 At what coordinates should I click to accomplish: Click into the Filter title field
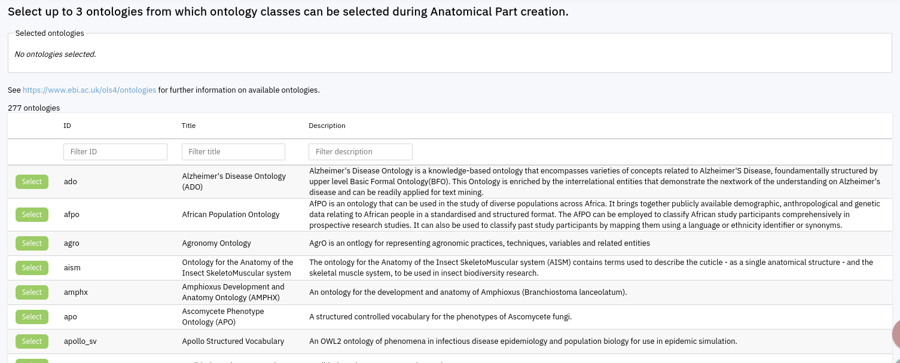coord(233,152)
